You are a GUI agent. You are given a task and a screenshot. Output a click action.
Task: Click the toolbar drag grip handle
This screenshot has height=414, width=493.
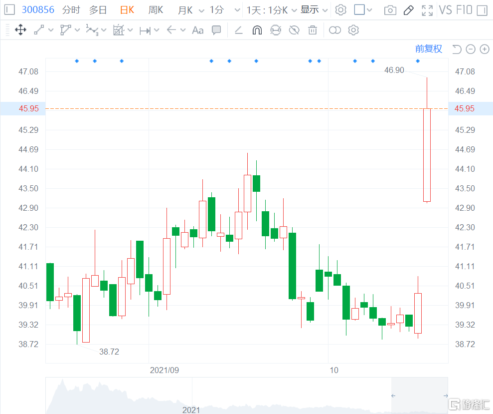[7, 30]
